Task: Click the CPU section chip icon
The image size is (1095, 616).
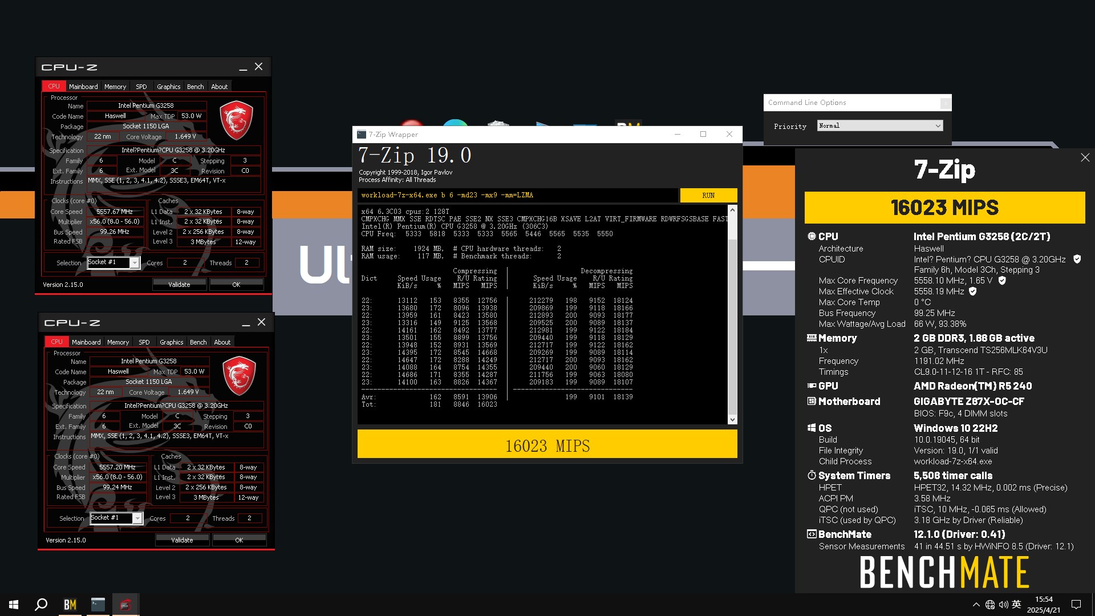Action: coord(812,236)
